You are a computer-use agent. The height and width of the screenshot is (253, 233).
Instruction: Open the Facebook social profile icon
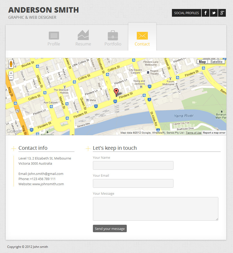pos(206,13)
